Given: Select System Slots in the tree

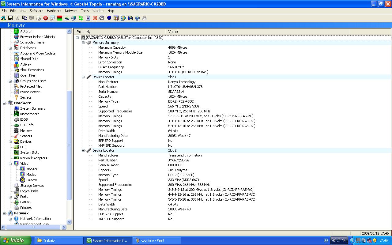Looking at the screenshot, I should click(29, 153).
